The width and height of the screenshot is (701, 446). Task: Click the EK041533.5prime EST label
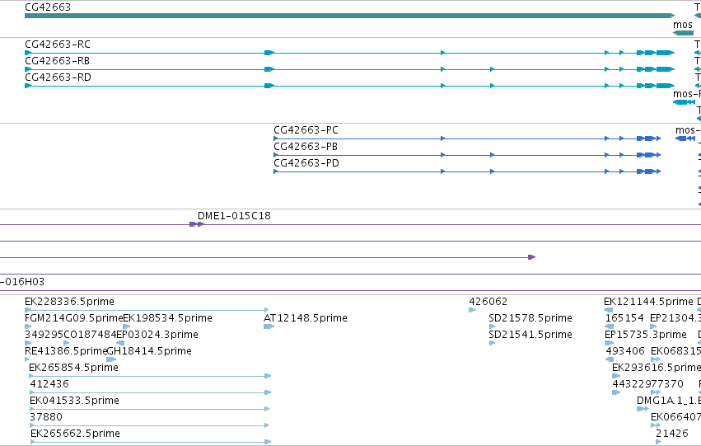tap(74, 401)
